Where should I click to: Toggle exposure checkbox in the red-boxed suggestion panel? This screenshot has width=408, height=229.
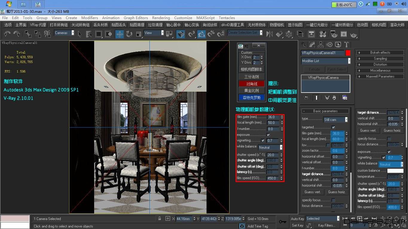268,135
